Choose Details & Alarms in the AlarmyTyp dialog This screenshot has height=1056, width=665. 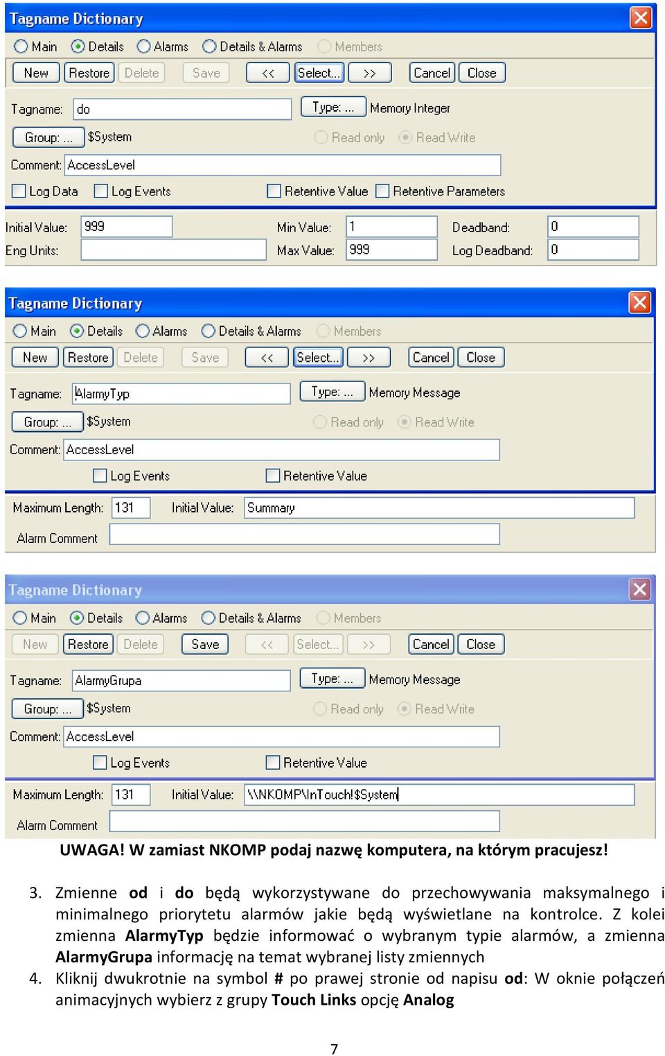click(209, 331)
